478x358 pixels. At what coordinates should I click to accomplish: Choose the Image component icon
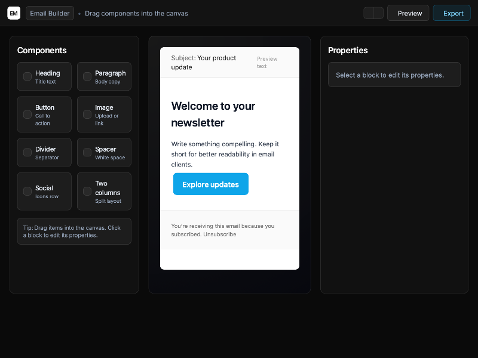click(87, 115)
